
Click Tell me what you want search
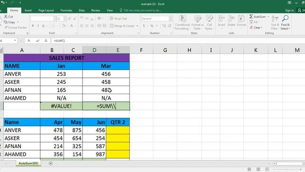coord(140,11)
